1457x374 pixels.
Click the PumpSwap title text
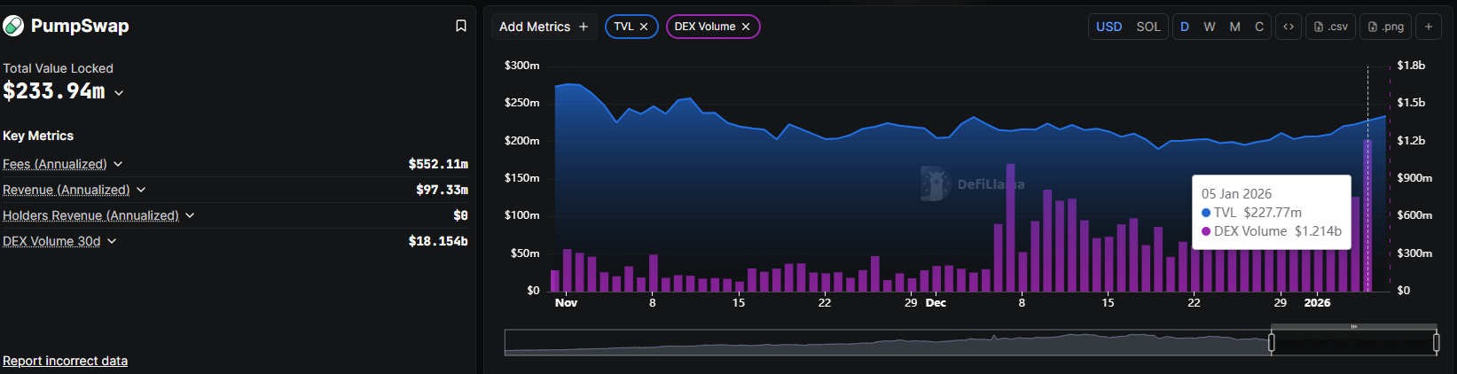click(80, 26)
